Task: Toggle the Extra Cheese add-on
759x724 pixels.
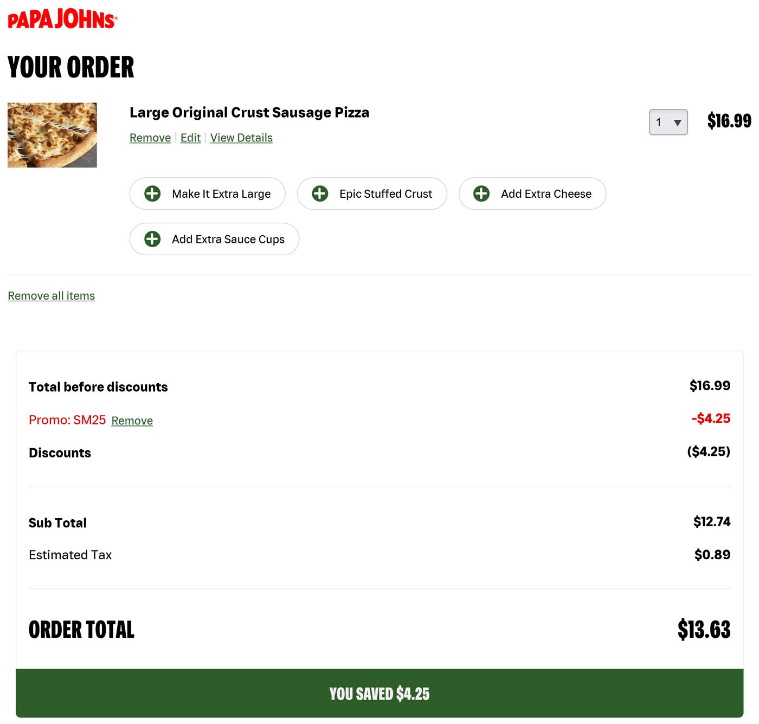Action: point(532,193)
